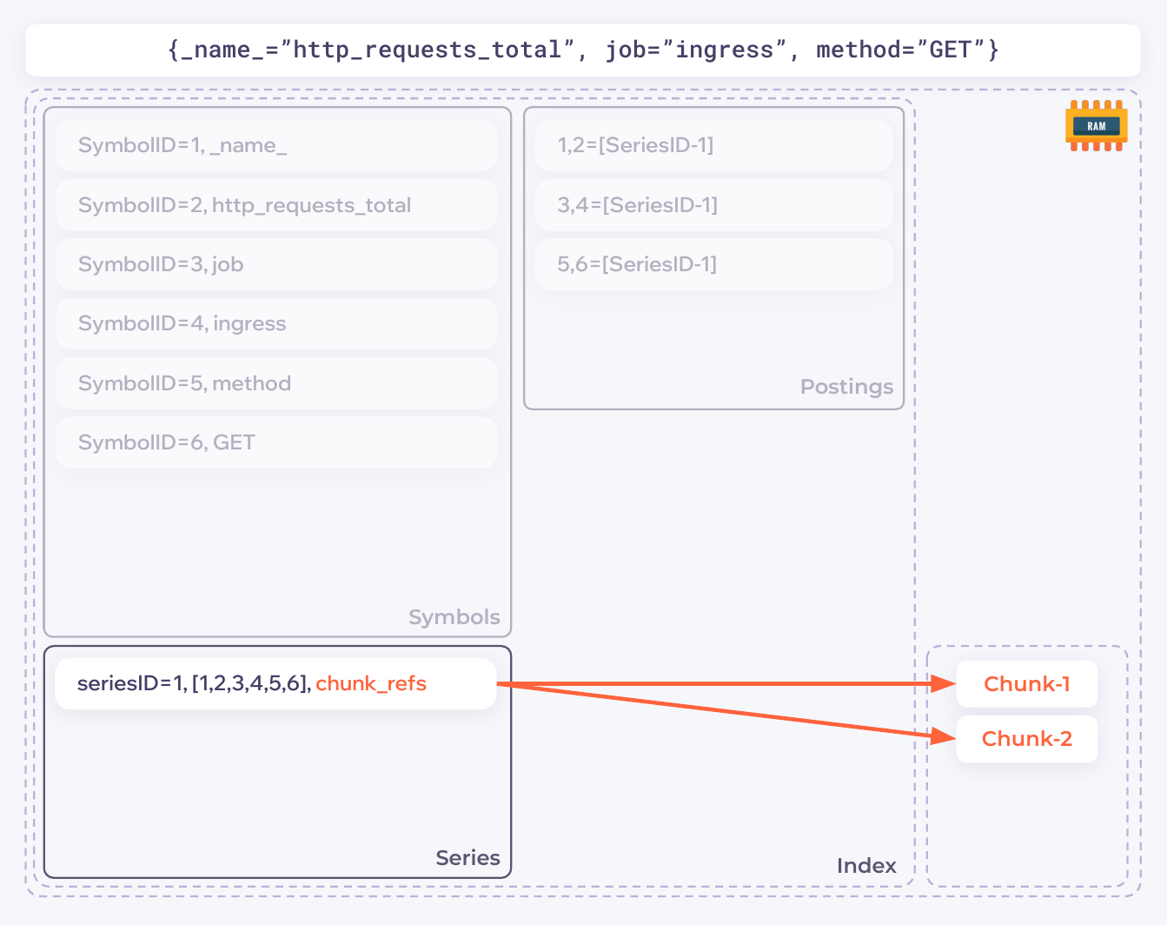Screen dimensions: 1167x925
Task: Select the 'SymbolID=3, job' row
Action: pyautogui.click(x=276, y=264)
